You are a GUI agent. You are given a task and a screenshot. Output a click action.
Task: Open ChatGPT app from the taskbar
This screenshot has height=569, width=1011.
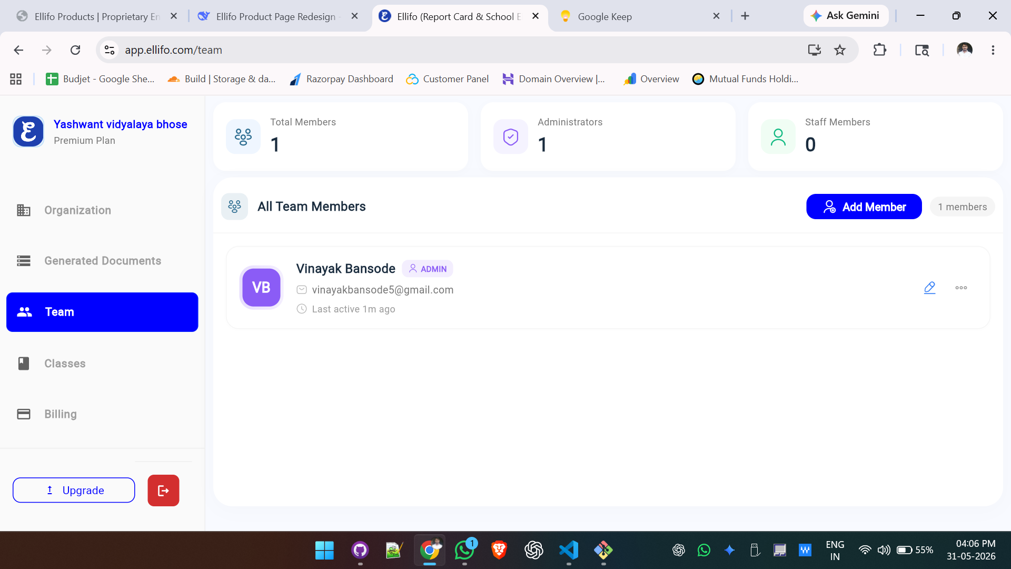(534, 551)
